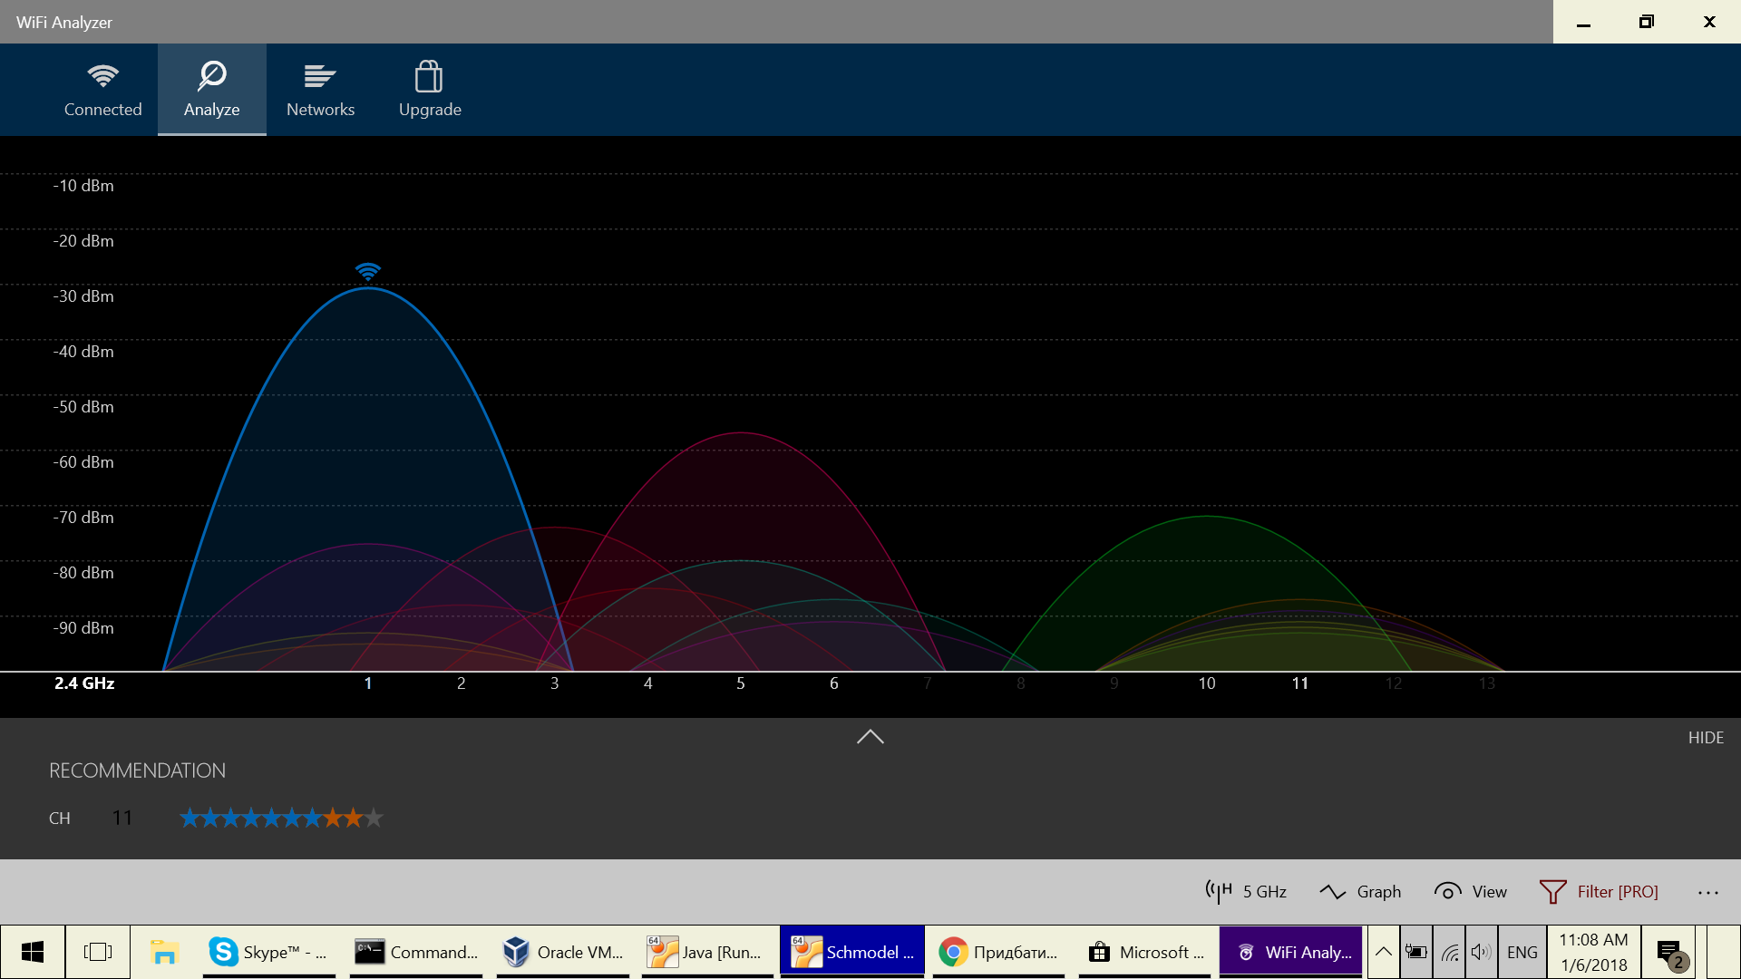The image size is (1741, 979).
Task: Switch to Skype in taskbar
Action: pos(268,952)
